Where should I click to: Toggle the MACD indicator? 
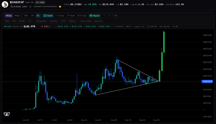pyautogui.click(x=22, y=21)
